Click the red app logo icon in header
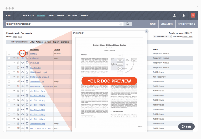This screenshot has height=139, width=201. [x=193, y=15]
